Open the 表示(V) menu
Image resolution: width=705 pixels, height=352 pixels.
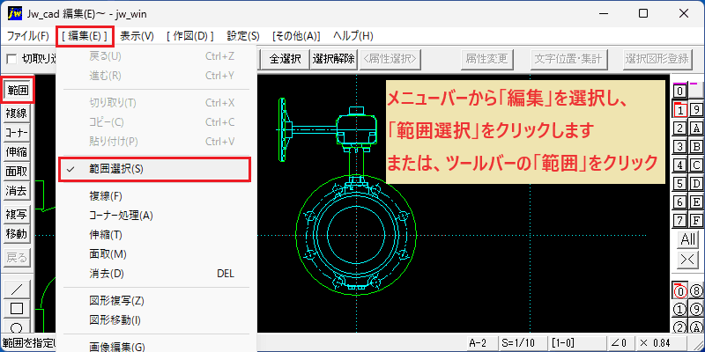[x=137, y=36]
